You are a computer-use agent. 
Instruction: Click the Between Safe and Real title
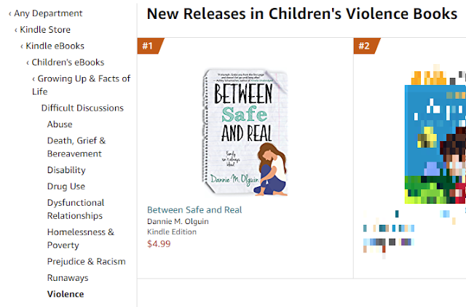click(194, 210)
